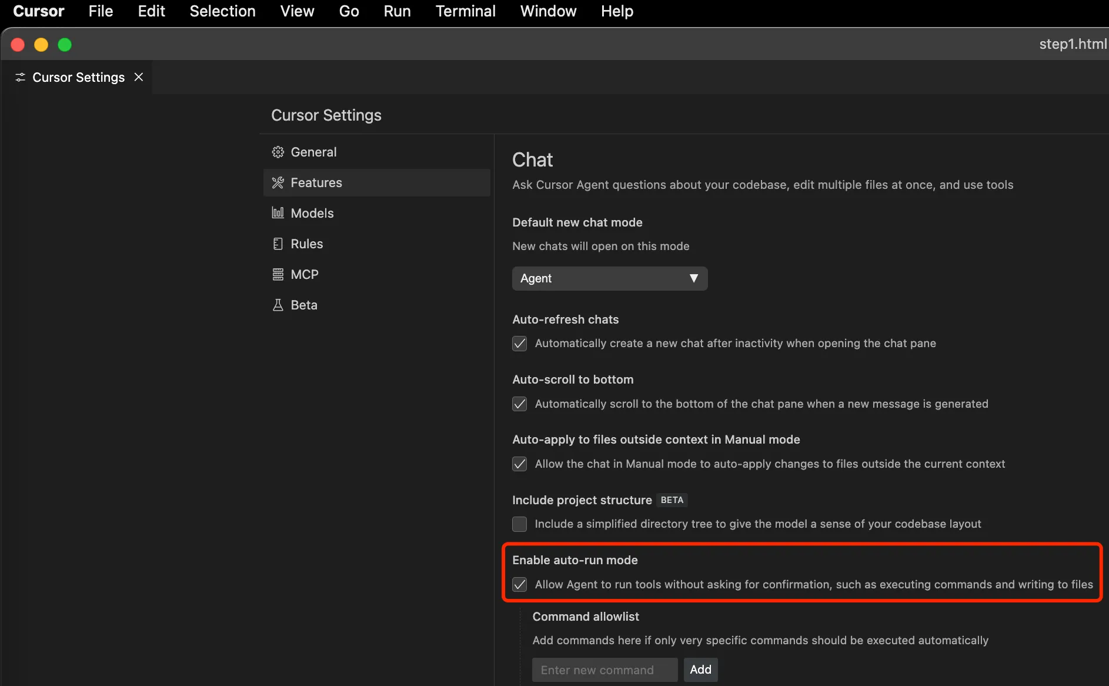Open the Go menu
Viewport: 1109px width, 686px height.
click(349, 11)
